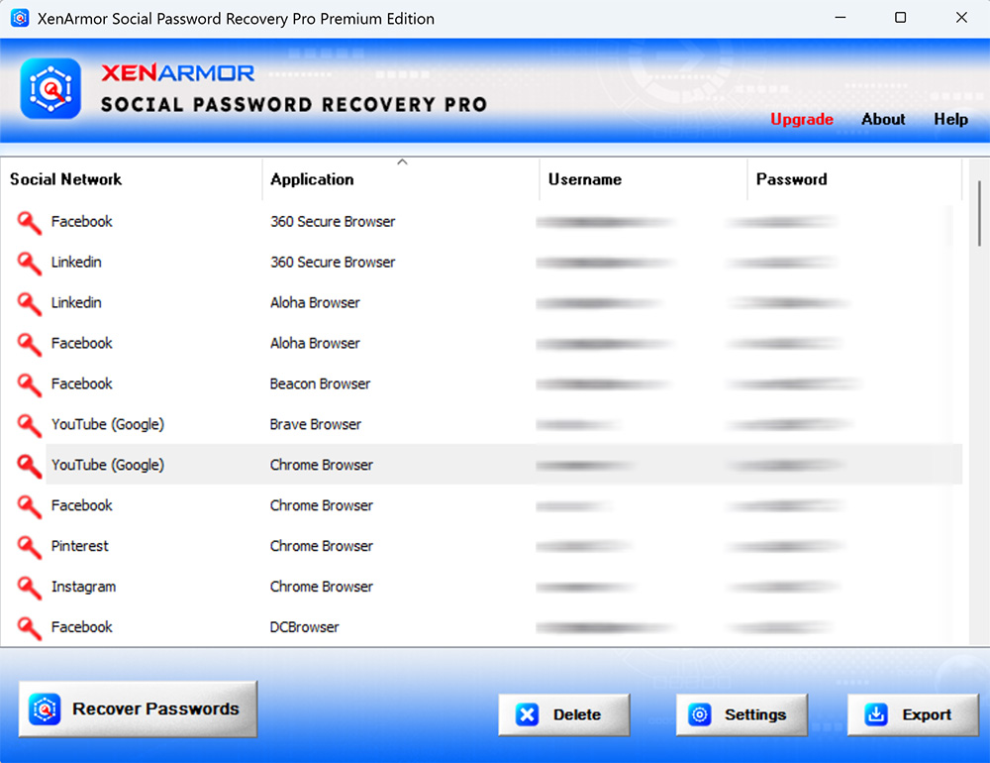Click key icon for Linkedin Aloha Browser row
The image size is (990, 763).
coord(29,303)
